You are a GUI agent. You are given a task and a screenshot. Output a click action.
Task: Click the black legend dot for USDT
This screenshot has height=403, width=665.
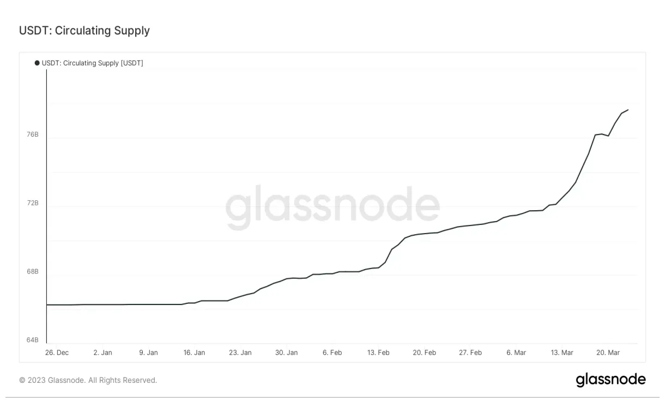(37, 63)
